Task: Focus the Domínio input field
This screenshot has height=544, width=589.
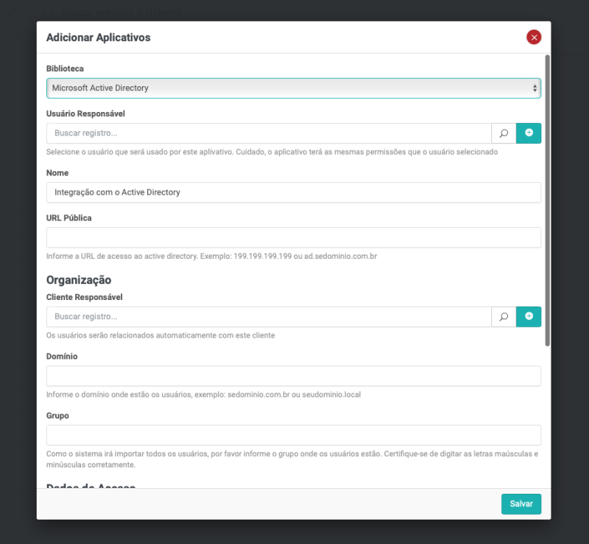Action: click(x=293, y=376)
